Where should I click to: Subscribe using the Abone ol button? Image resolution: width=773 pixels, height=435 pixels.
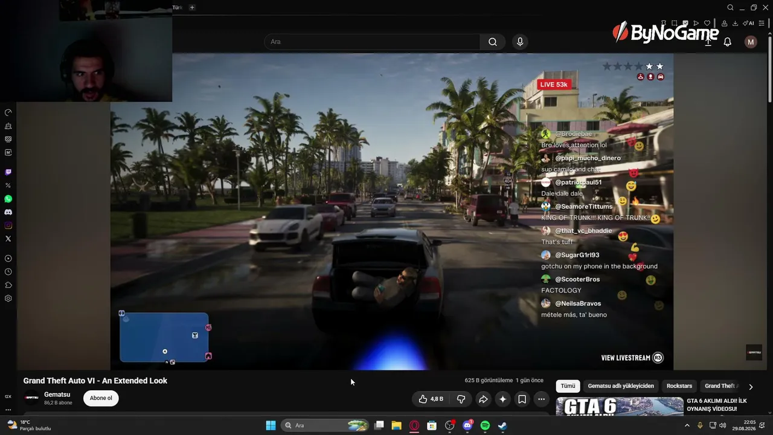101,398
